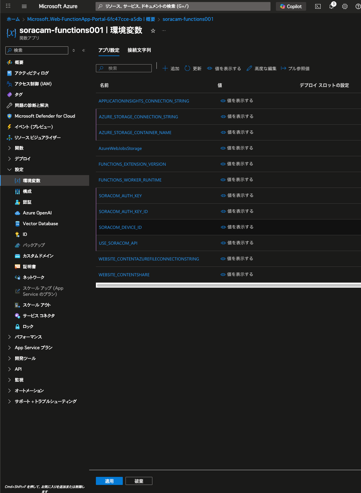Open サービス コネクタ sidebar item

coord(39,316)
